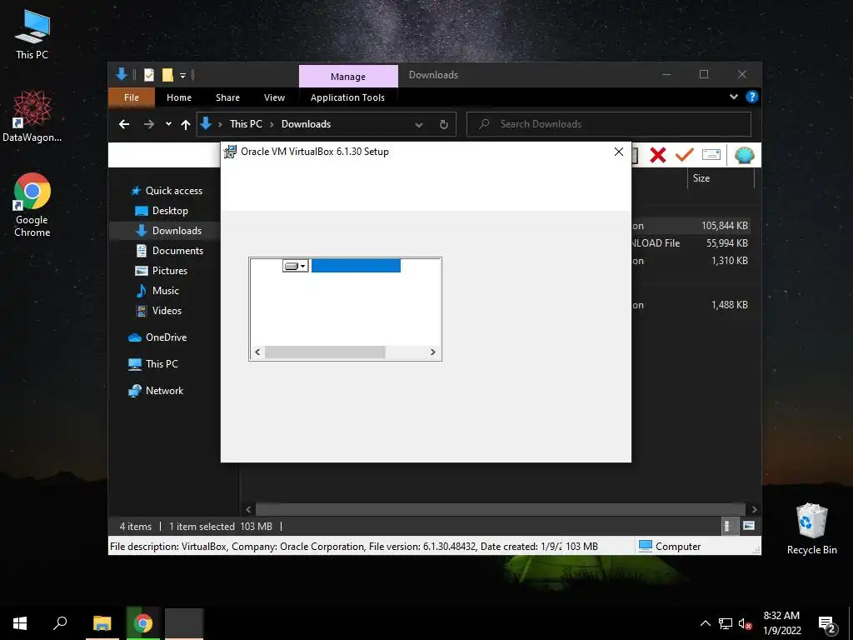Show hidden system tray icons
This screenshot has height=640, width=853.
(x=705, y=623)
